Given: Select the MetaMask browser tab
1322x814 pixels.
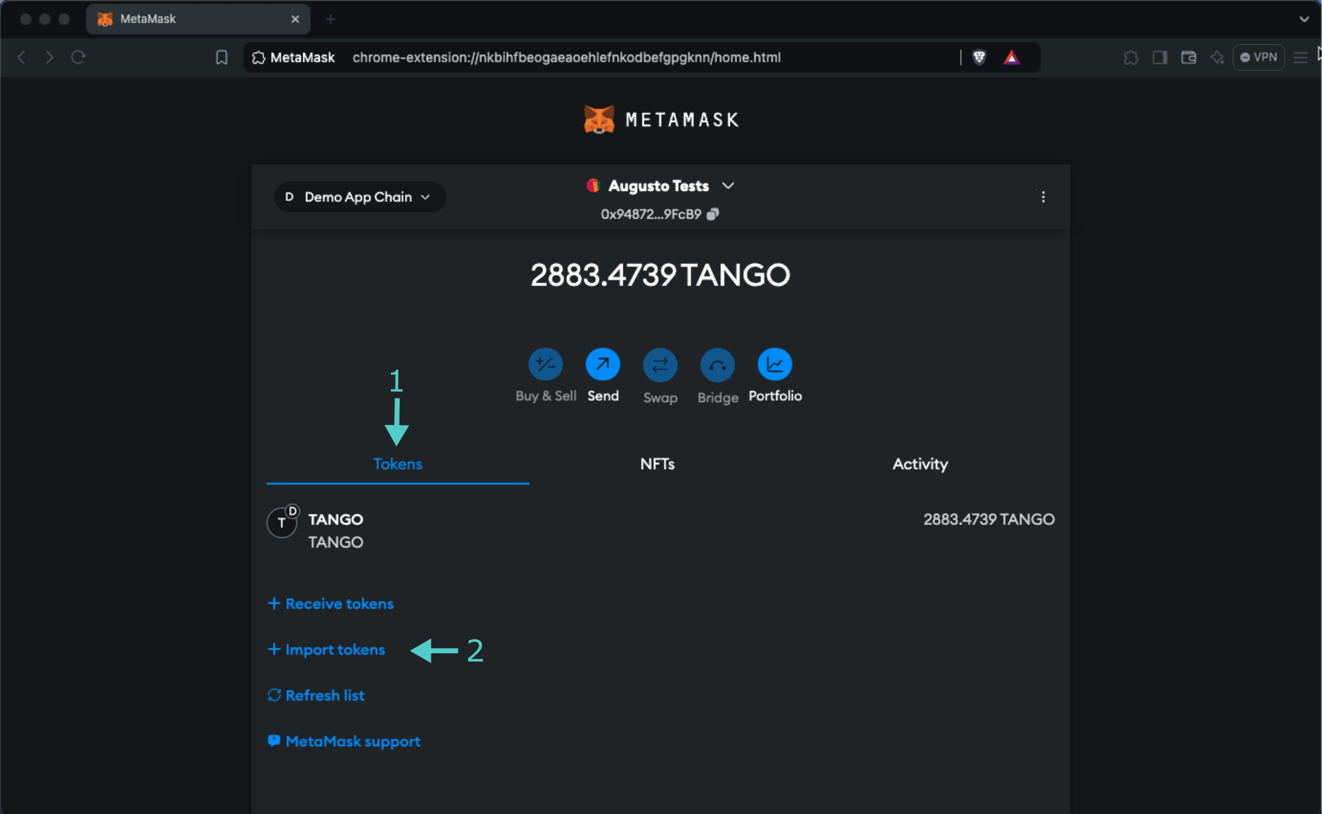Looking at the screenshot, I should [x=198, y=19].
